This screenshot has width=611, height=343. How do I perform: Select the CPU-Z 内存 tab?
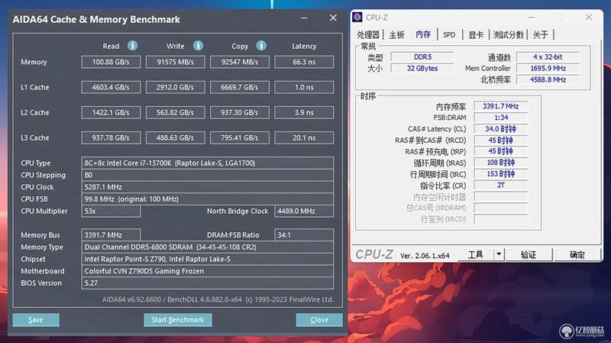pos(423,34)
